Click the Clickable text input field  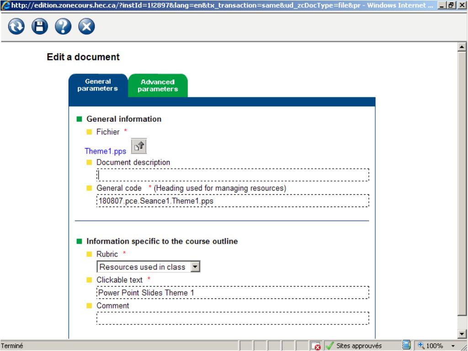tap(233, 292)
